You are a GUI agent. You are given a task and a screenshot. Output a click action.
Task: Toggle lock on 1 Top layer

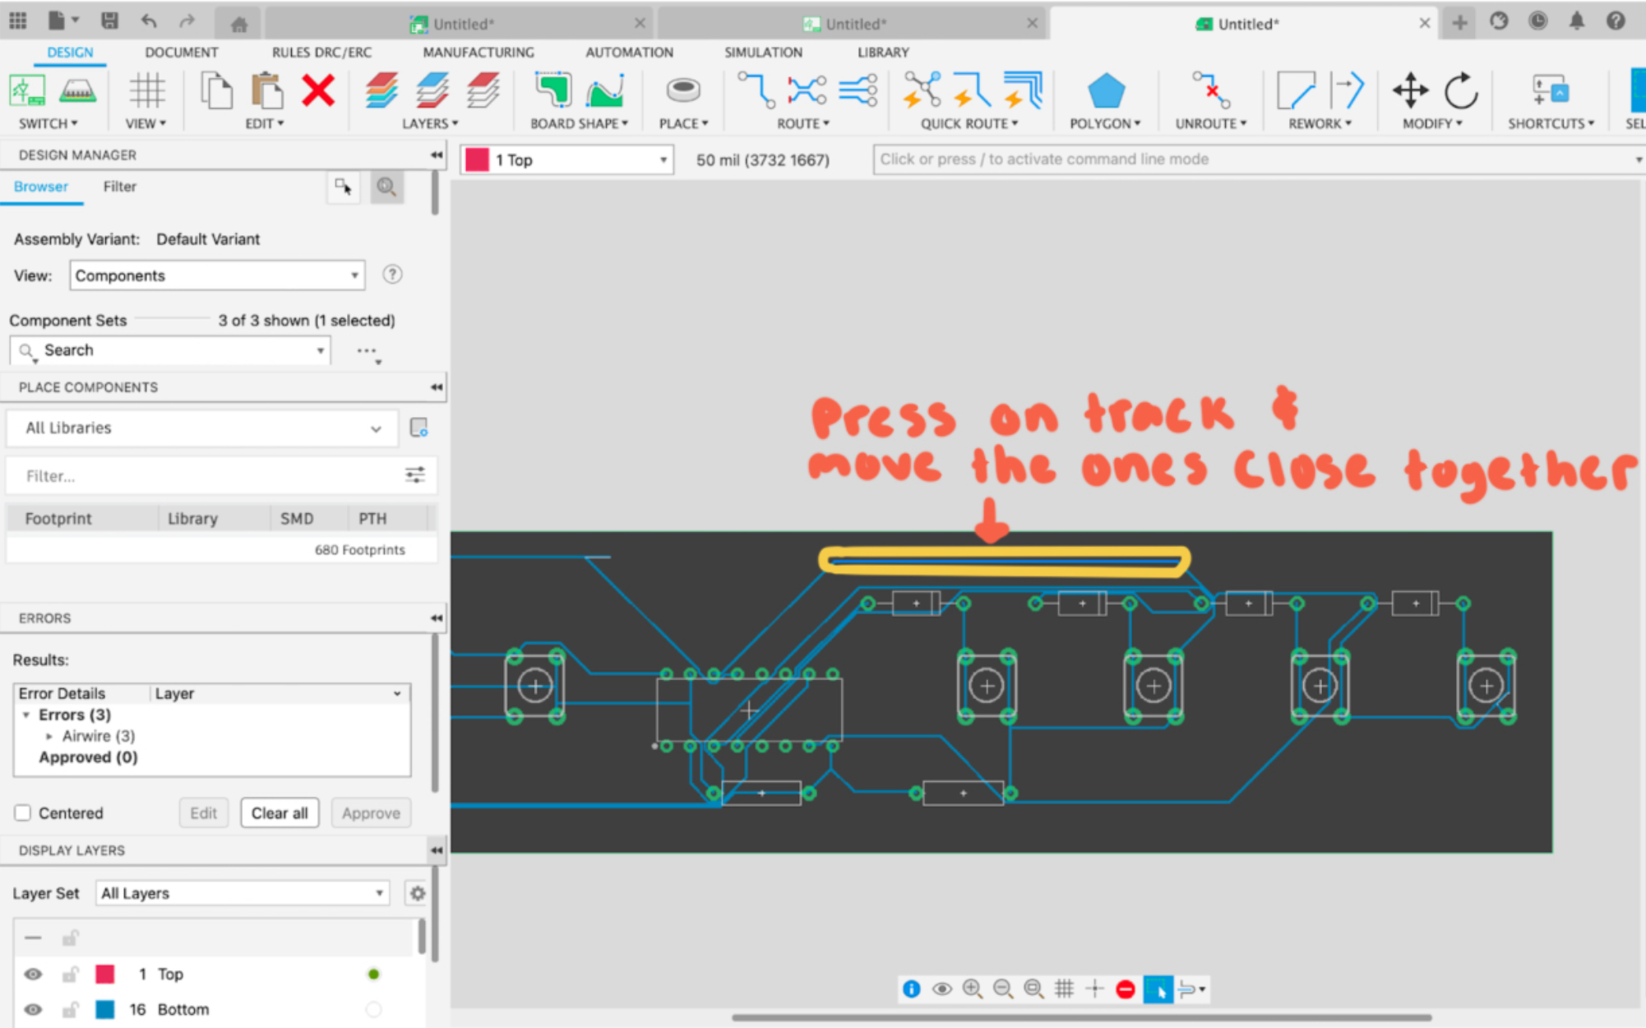70,974
